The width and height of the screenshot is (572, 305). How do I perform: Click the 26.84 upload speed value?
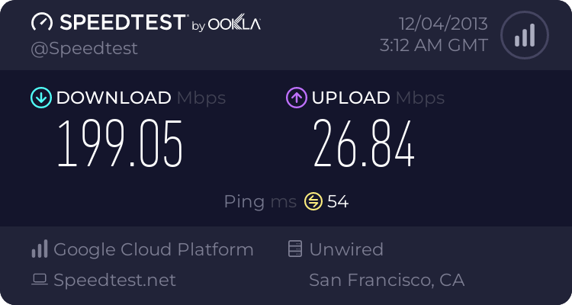(364, 144)
